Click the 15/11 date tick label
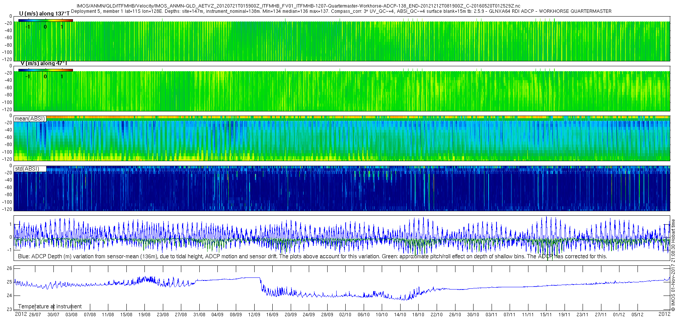This screenshot has width=677, height=320. (546, 315)
